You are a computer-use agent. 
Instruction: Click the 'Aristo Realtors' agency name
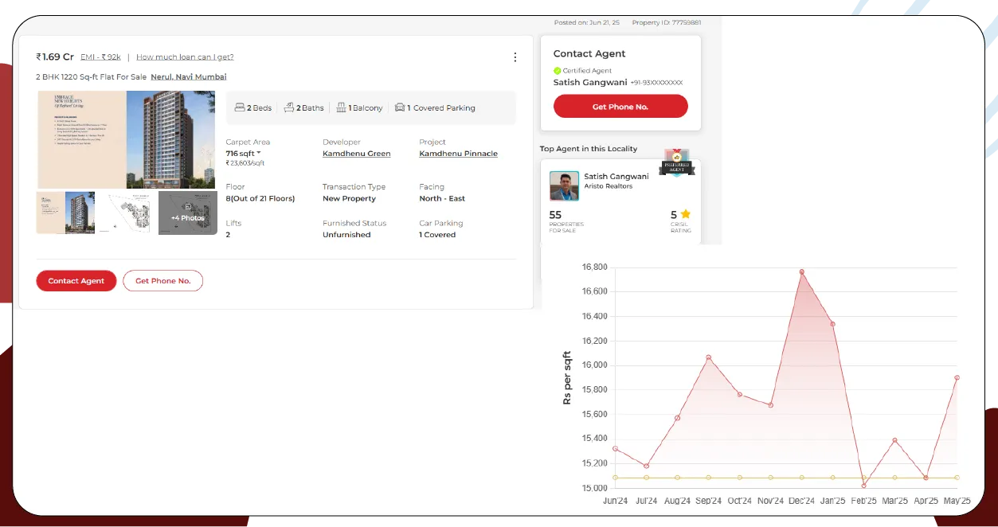[x=609, y=186]
